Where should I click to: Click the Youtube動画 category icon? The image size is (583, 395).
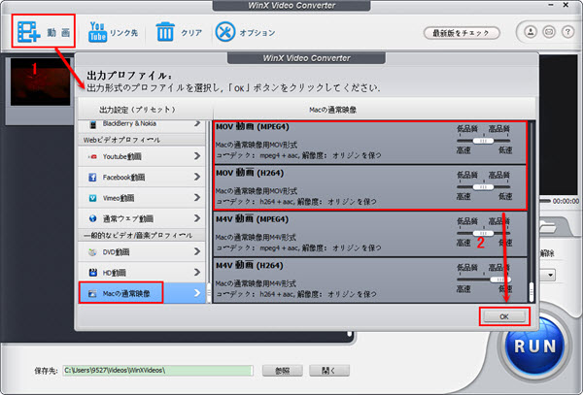tap(92, 156)
